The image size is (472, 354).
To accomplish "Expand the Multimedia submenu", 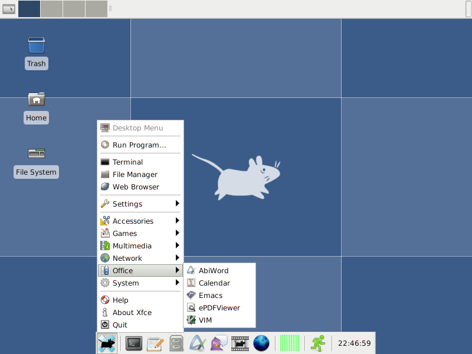I will (x=140, y=245).
